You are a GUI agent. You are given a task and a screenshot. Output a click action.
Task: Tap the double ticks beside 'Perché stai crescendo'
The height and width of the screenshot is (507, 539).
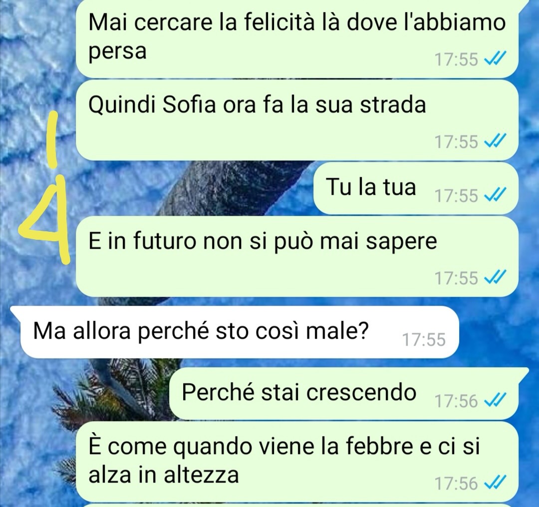pyautogui.click(x=495, y=401)
